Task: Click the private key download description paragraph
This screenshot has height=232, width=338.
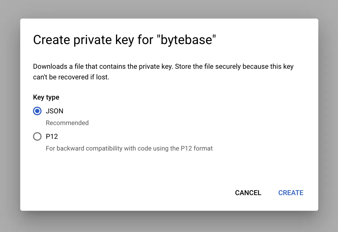Action: 163,72
